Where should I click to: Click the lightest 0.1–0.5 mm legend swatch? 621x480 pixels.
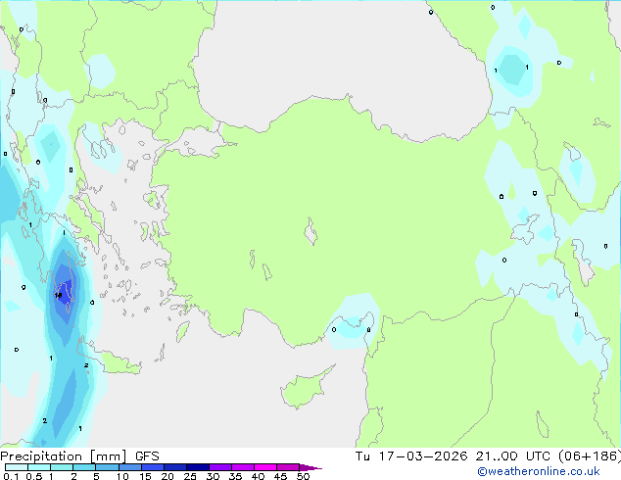tap(17, 467)
